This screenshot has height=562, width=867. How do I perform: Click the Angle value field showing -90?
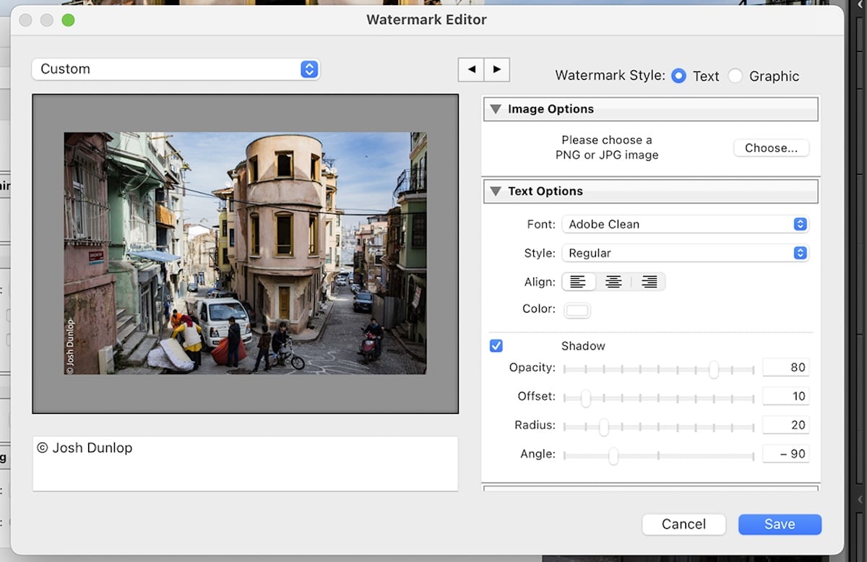[785, 454]
